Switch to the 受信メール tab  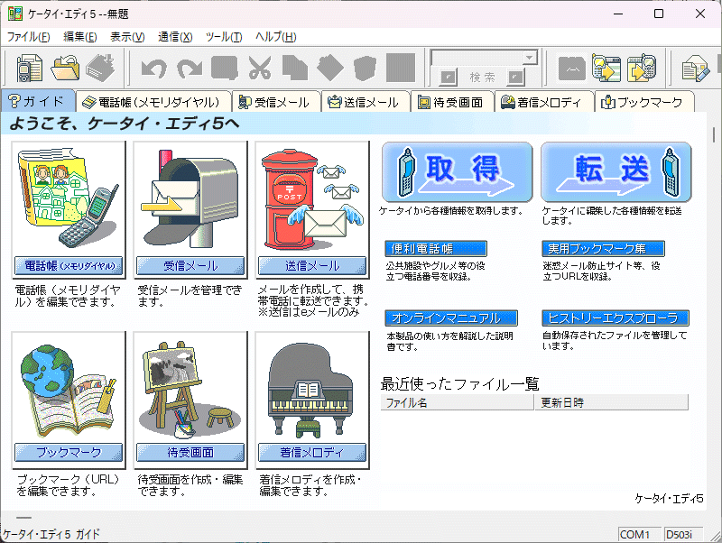pos(275,102)
